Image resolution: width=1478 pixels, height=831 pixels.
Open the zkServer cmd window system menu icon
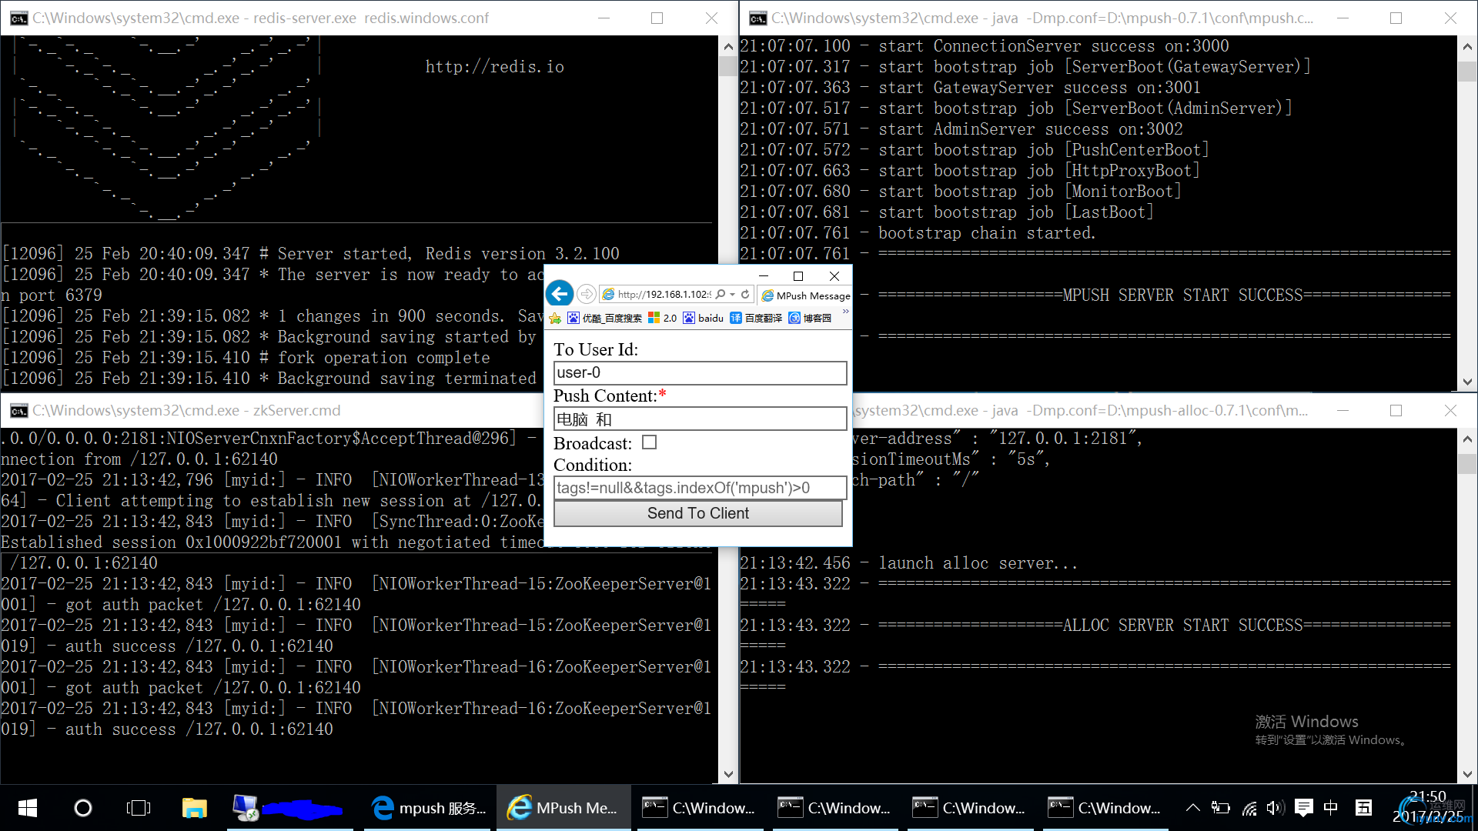[x=18, y=411]
